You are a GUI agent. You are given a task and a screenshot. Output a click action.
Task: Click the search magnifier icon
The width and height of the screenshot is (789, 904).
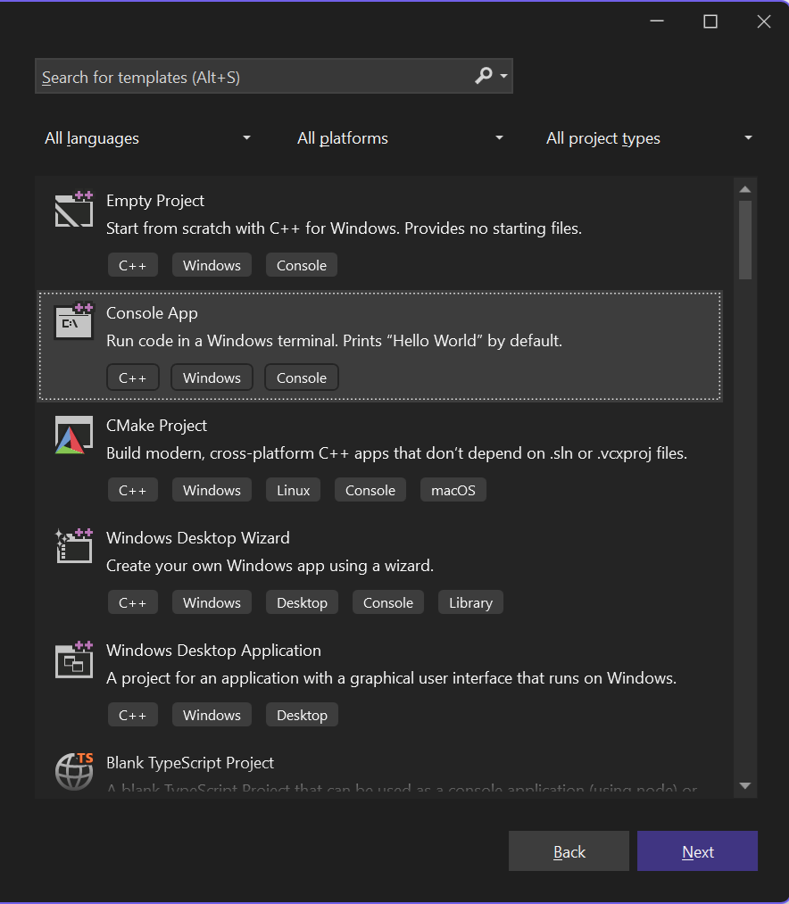point(482,76)
